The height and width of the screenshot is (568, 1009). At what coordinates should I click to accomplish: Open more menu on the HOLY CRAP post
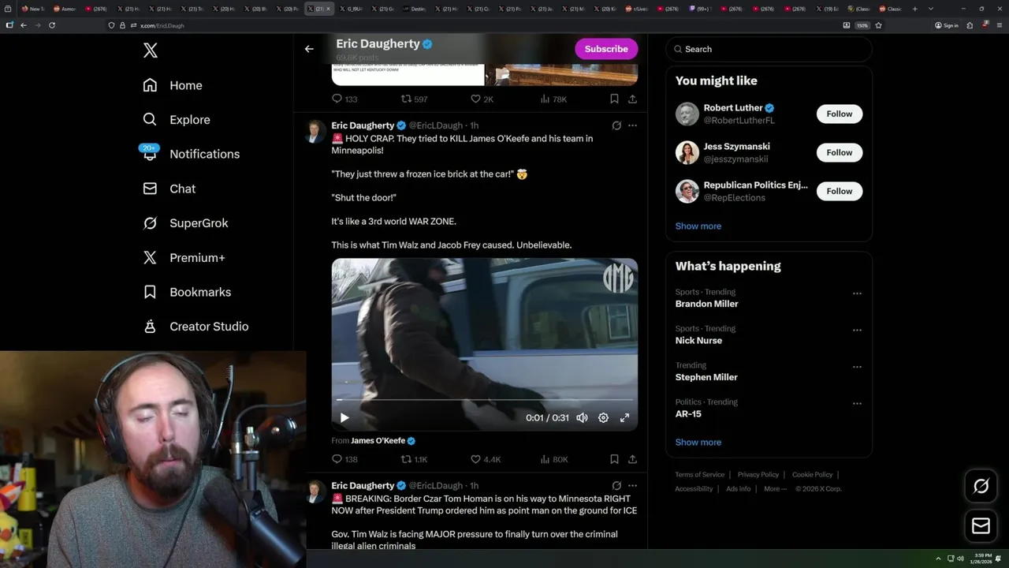632,125
